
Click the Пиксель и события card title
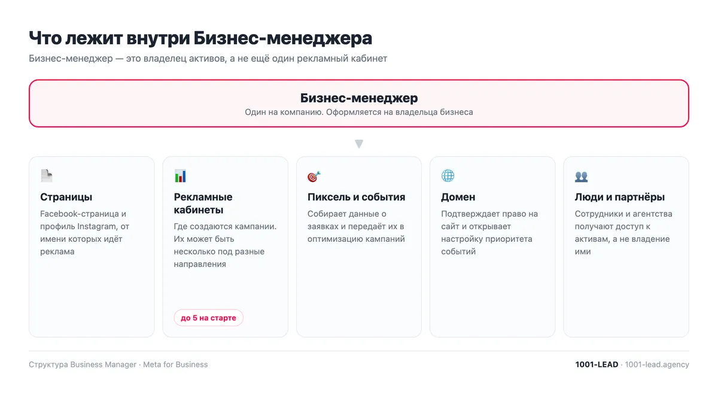coord(357,197)
